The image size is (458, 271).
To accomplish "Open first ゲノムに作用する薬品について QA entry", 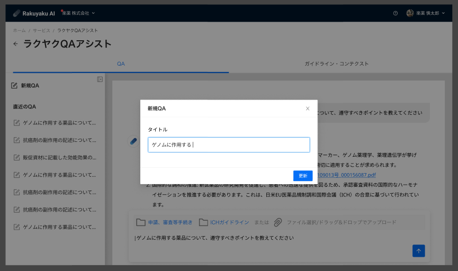I will [x=55, y=123].
